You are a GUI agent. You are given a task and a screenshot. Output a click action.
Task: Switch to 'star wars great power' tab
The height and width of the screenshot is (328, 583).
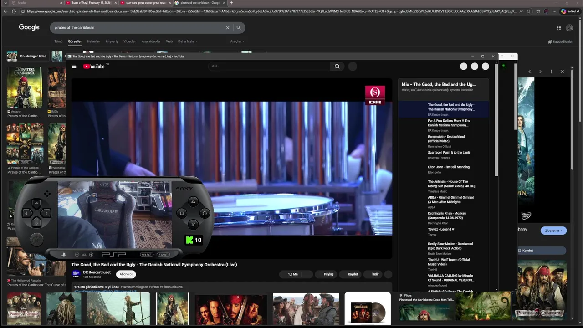[146, 3]
